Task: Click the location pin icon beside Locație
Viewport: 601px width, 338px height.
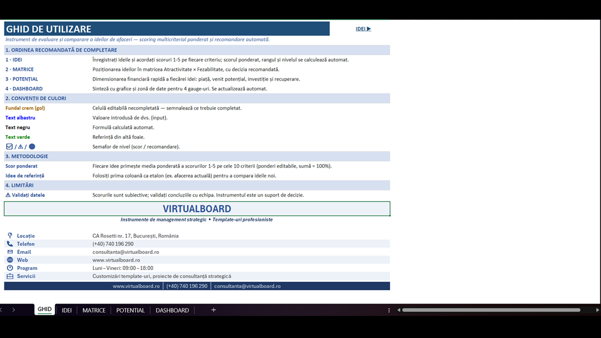Action: coord(10,236)
